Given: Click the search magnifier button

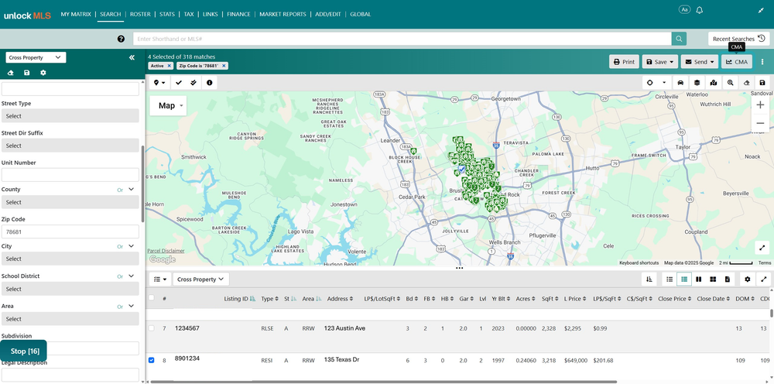Looking at the screenshot, I should (679, 39).
